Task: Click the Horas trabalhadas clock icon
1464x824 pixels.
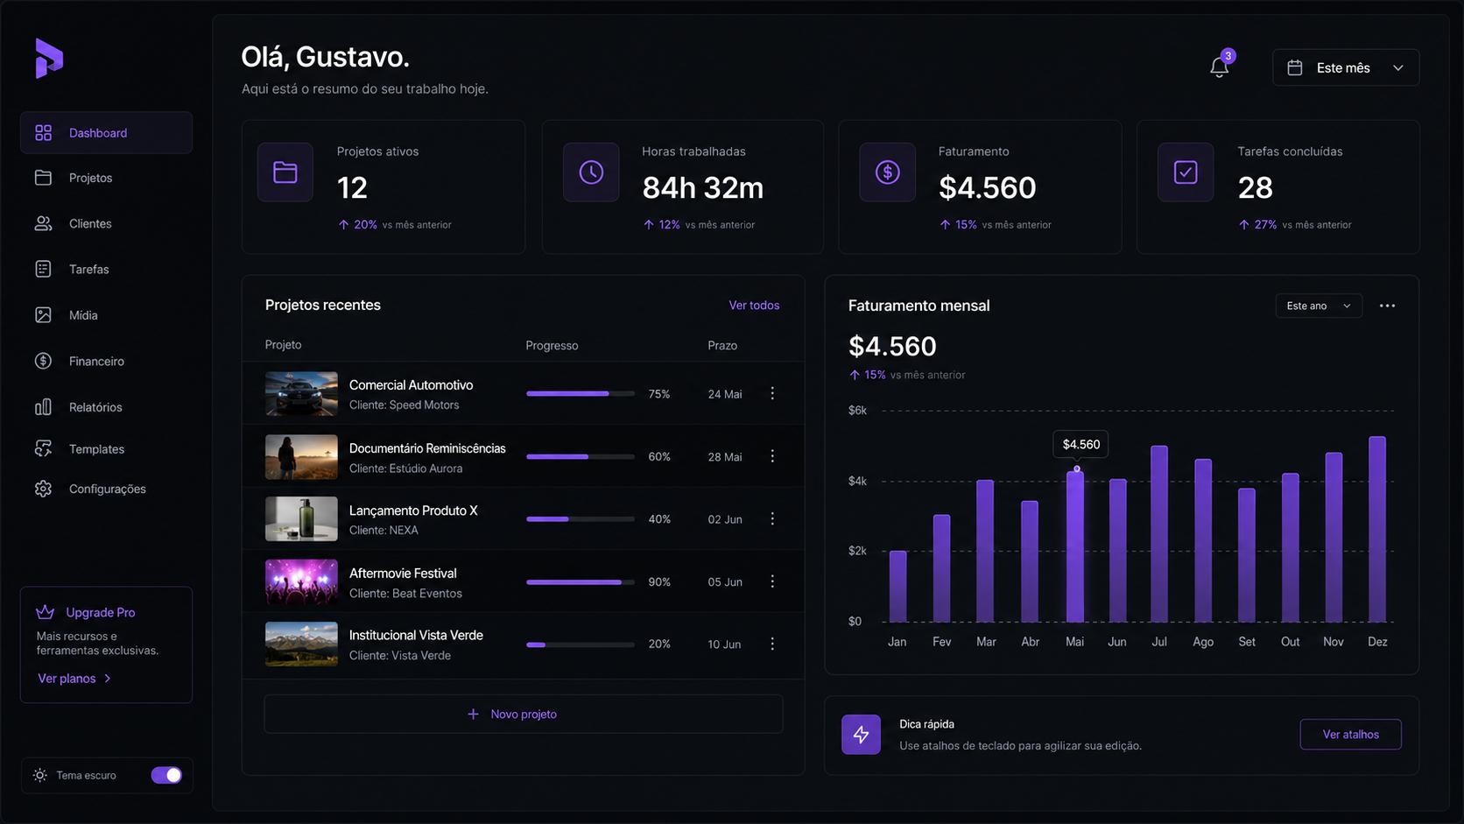Action: tap(591, 173)
